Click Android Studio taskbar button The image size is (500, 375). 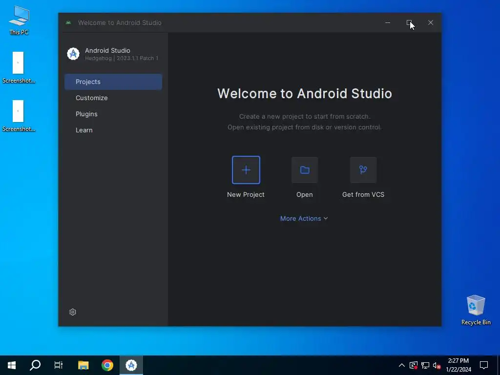pyautogui.click(x=131, y=365)
